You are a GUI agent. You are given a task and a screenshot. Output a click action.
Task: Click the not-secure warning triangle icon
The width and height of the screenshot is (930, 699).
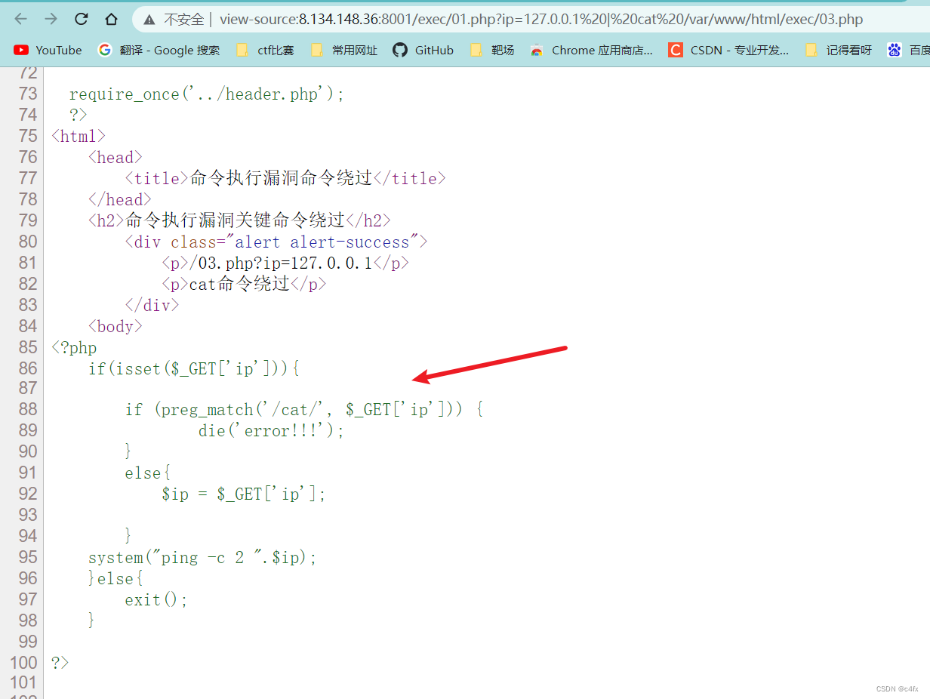point(149,20)
